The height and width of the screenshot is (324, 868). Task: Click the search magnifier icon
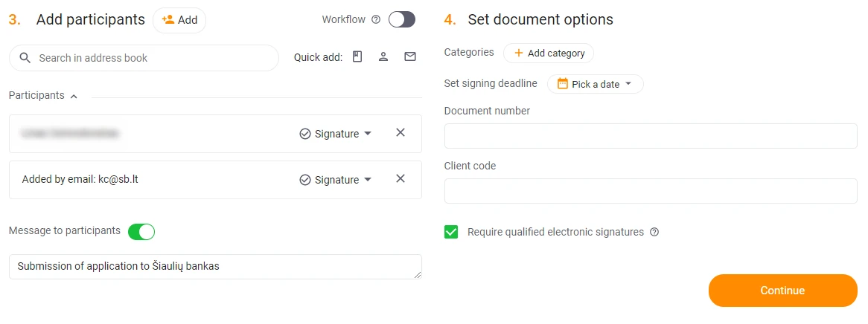point(25,58)
